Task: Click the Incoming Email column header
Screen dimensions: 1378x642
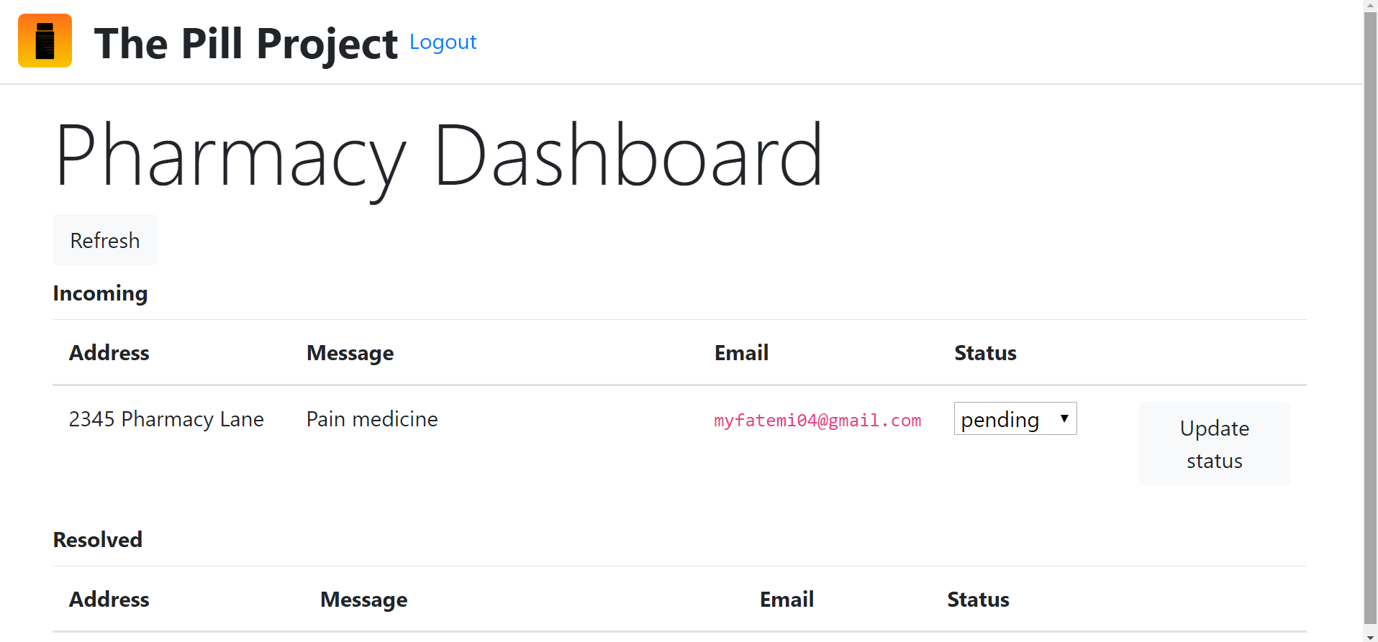Action: [741, 353]
